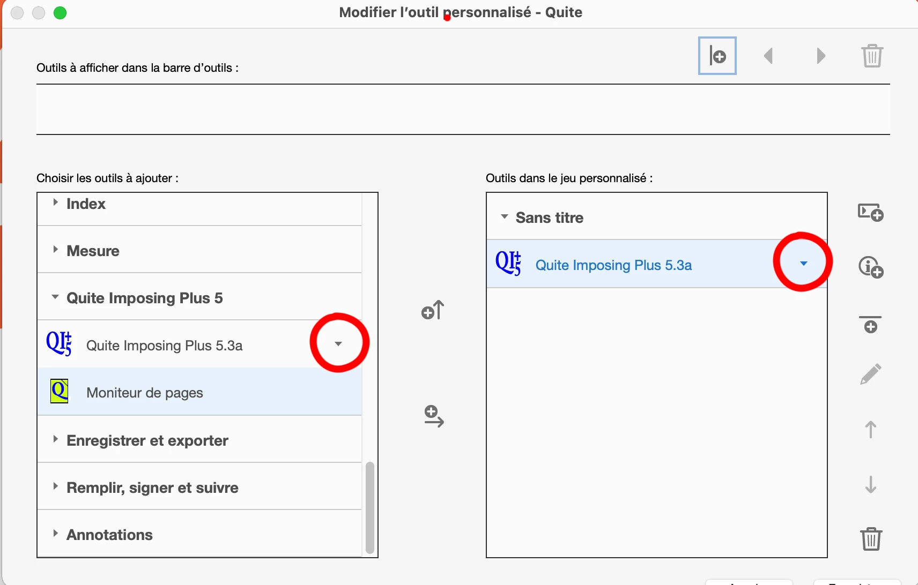Viewport: 918px width, 585px height.
Task: Collapse the Sans titre section
Action: coord(505,217)
